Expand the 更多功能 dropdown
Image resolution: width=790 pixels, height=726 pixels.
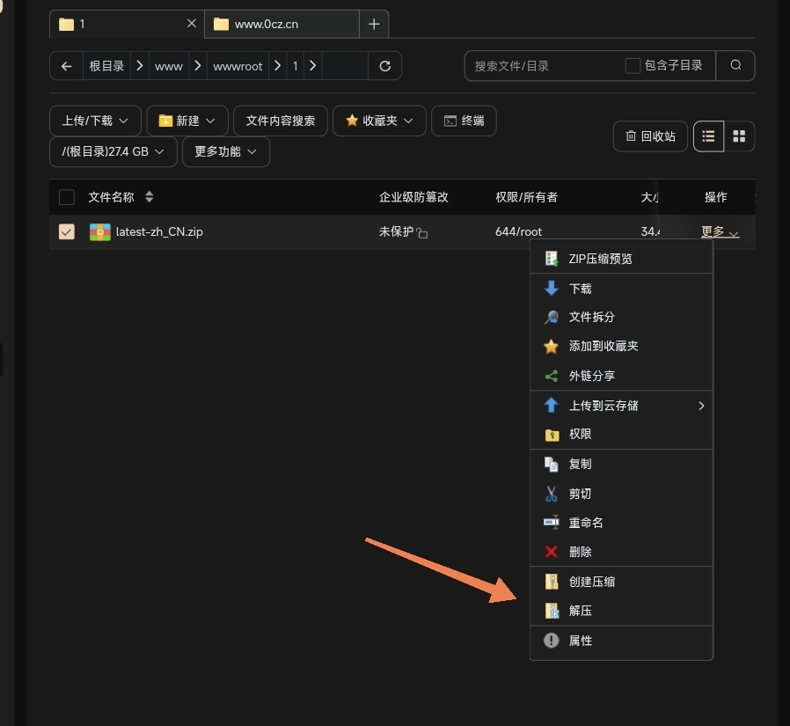225,151
